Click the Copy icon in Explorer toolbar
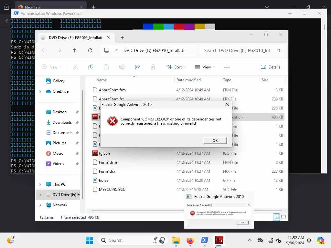This screenshot has width=331, height=248. [x=91, y=67]
